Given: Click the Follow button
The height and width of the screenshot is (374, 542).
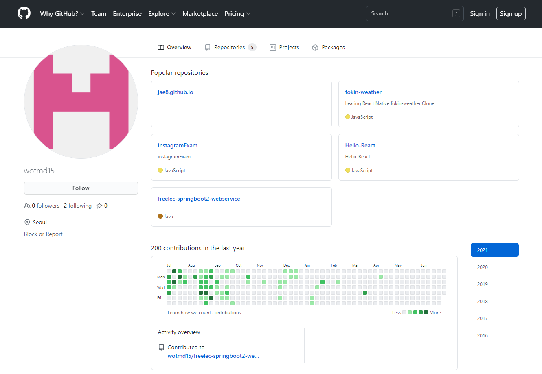Looking at the screenshot, I should (81, 188).
